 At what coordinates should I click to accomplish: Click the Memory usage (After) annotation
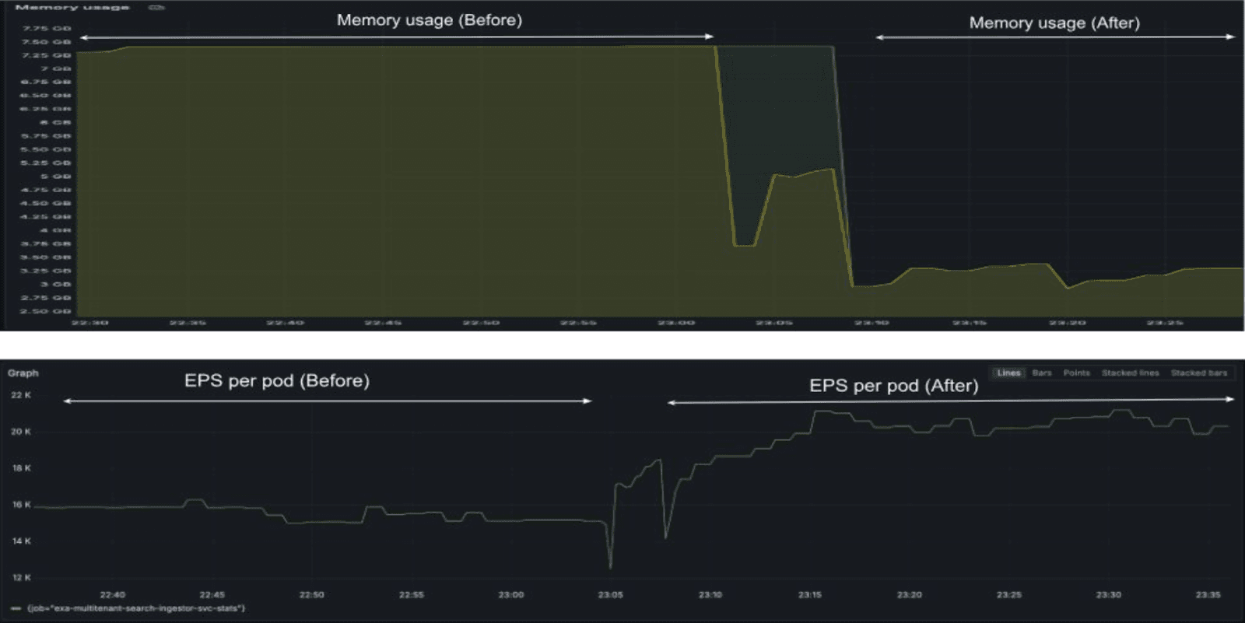pos(1054,23)
